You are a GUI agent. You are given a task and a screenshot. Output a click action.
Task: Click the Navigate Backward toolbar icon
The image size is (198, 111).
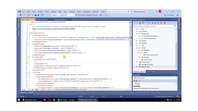coord(20,15)
